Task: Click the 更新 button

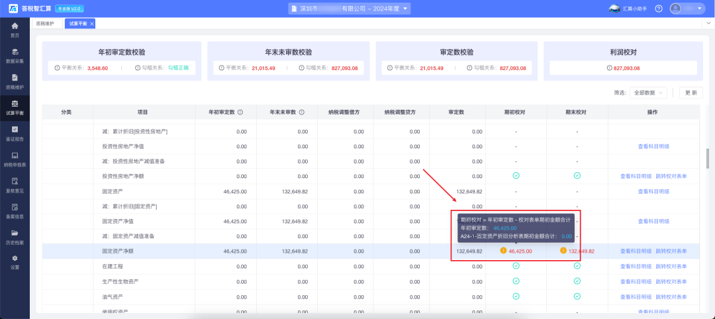Action: point(691,93)
